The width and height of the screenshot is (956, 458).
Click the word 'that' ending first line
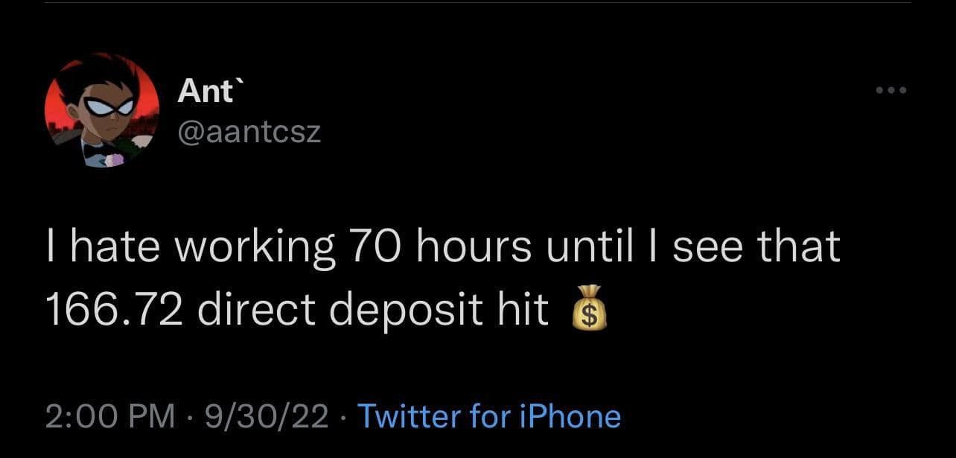[799, 247]
